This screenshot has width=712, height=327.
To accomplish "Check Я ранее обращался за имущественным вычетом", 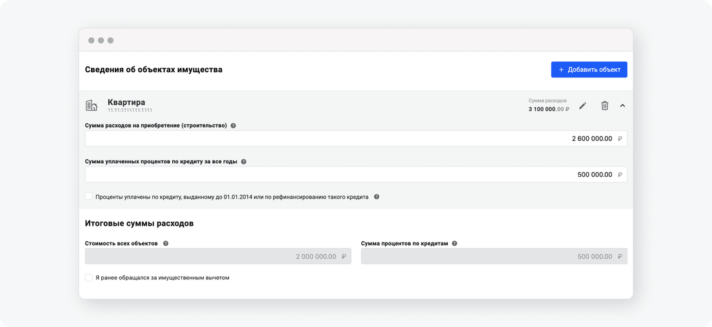I will pos(89,277).
